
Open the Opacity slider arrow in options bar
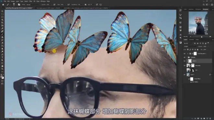click(51, 5)
